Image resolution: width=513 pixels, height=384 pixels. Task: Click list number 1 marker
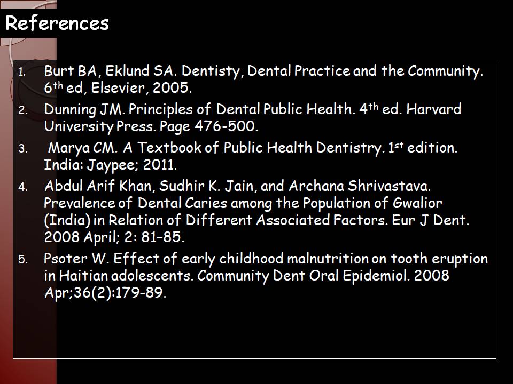(22, 72)
